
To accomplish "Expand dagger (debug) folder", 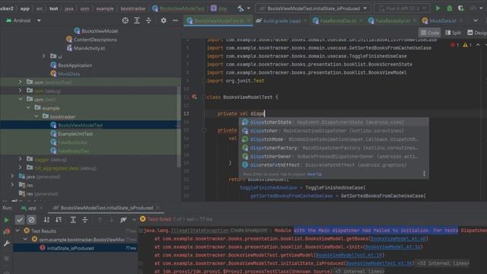I will 21,159.
